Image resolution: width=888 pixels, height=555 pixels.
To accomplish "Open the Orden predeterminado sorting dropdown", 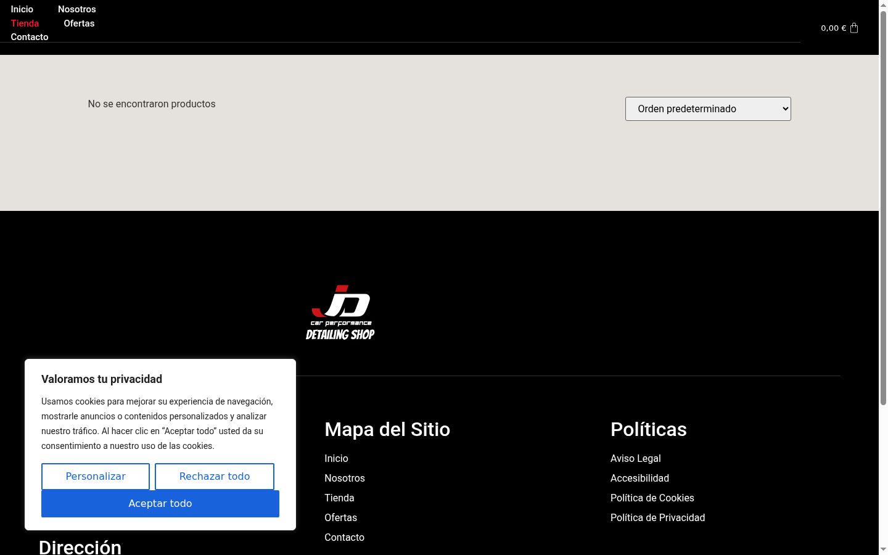I will [708, 109].
